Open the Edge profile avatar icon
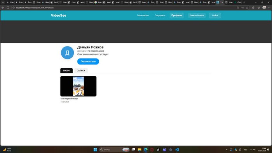This screenshot has width=272, height=153. pyautogui.click(x=264, y=8)
